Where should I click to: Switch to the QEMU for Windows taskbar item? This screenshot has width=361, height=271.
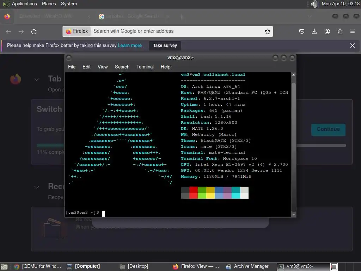[38, 267]
